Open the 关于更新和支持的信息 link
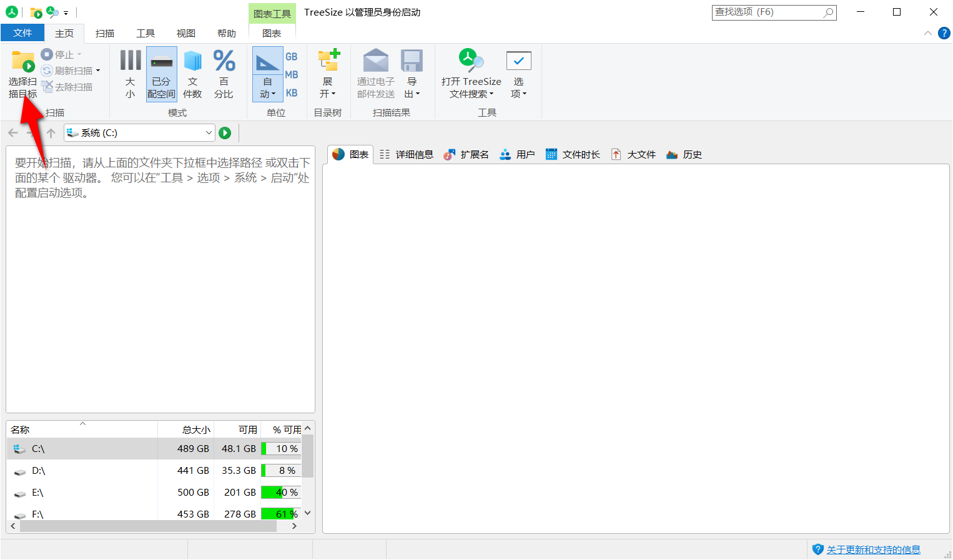Viewport: 953px width, 560px height. point(873,549)
